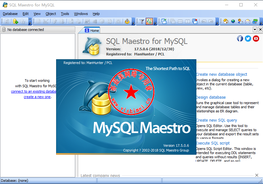Click the greyed Next window arrow icon
This screenshot has height=184, width=263.
[x=211, y=21]
